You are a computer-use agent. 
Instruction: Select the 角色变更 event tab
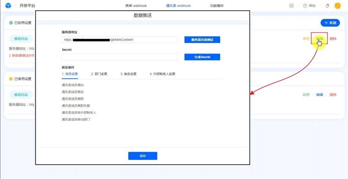[129, 74]
